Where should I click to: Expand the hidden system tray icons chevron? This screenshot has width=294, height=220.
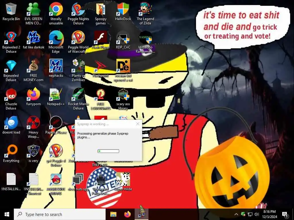click(x=236, y=214)
